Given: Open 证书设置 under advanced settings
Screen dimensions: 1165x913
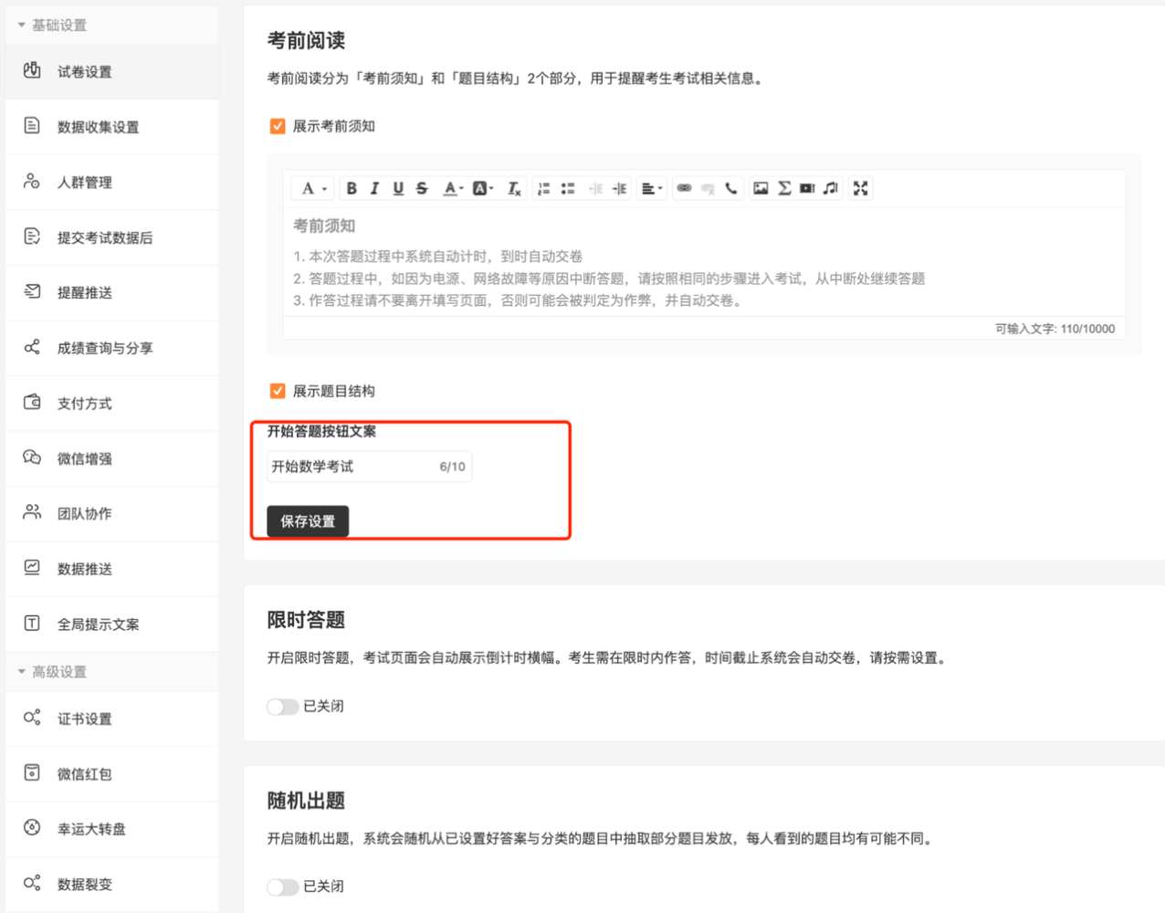Looking at the screenshot, I should click(x=112, y=719).
